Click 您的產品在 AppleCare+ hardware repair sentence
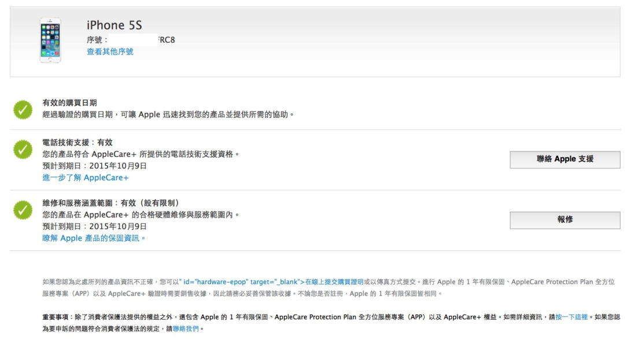 (x=141, y=215)
